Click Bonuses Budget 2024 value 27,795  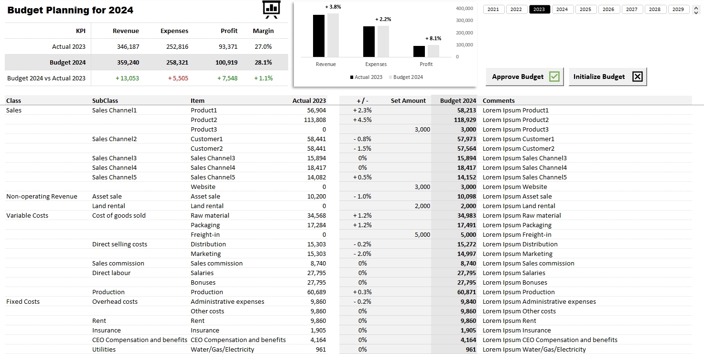[467, 282]
